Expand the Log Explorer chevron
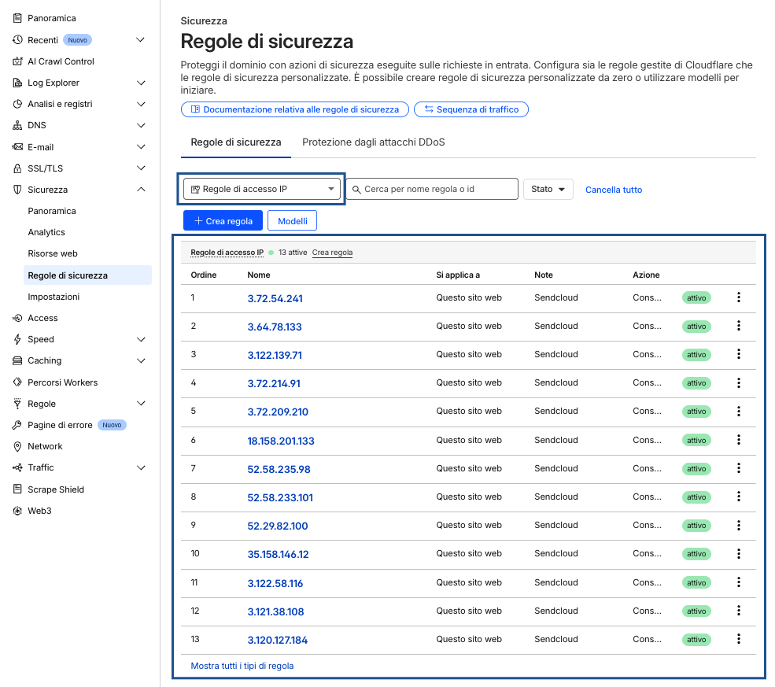Screen dimensions: 775x687 pyautogui.click(x=140, y=83)
